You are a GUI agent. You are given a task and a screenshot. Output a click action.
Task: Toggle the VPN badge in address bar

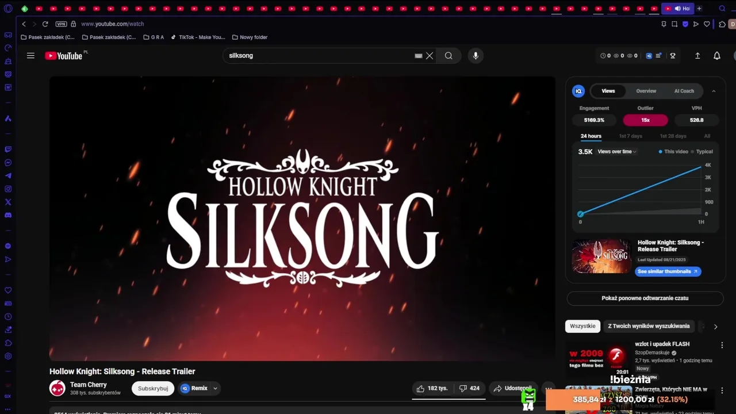point(61,24)
